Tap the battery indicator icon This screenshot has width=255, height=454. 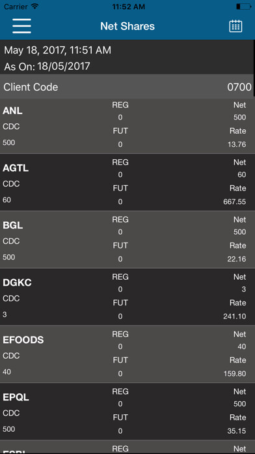pos(243,7)
